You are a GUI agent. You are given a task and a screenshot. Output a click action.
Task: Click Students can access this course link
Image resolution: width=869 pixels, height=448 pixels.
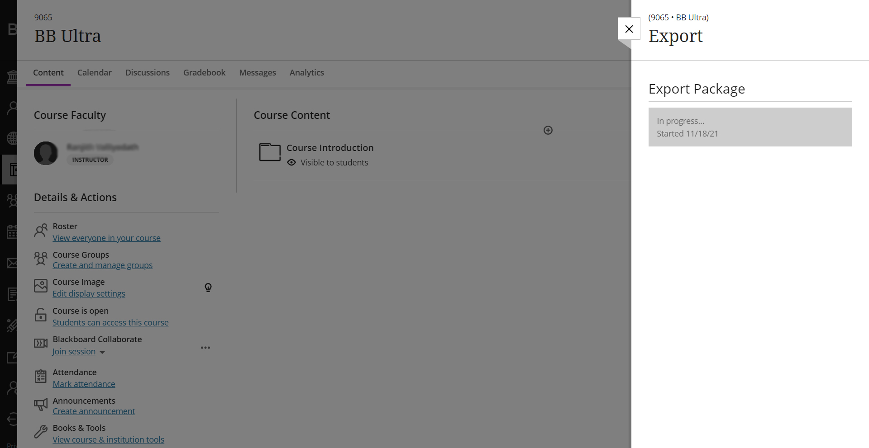110,322
